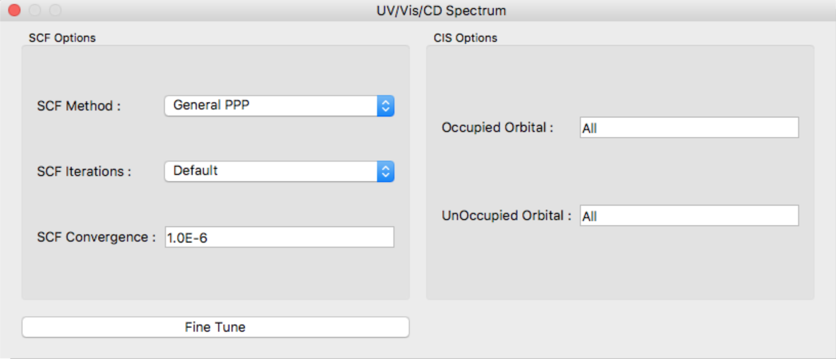Click the SCF Convergence input field
836x359 pixels.
pos(279,237)
